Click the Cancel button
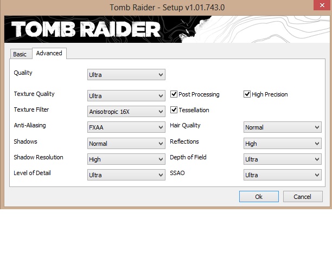 [x=303, y=197]
